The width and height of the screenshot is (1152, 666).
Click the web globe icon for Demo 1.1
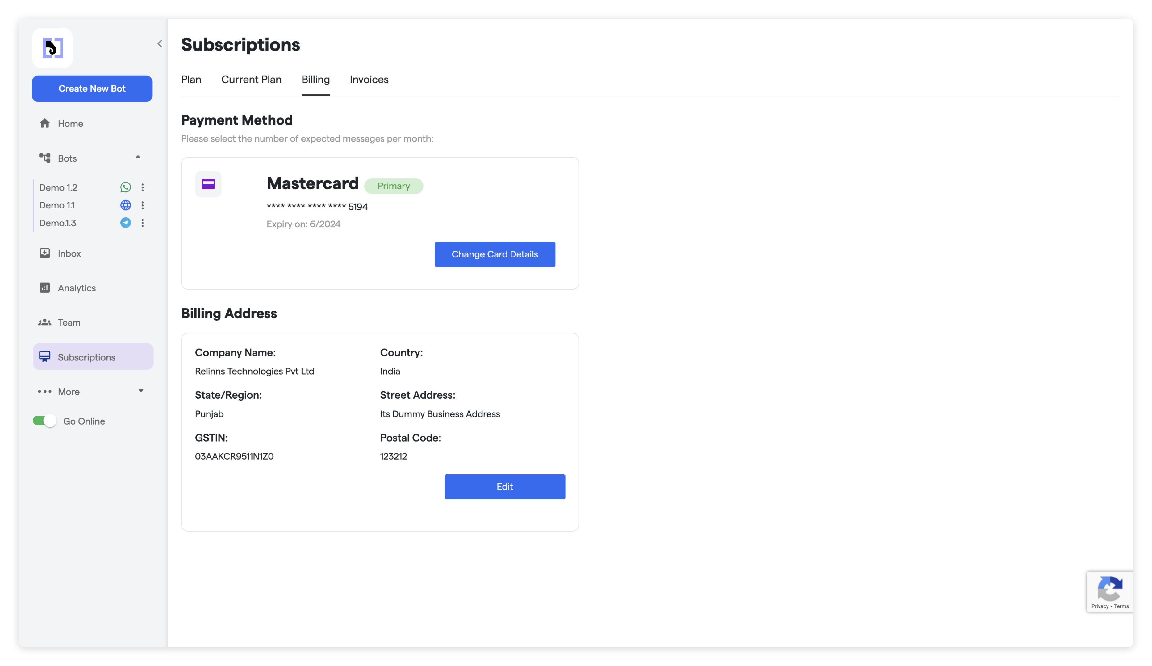tap(125, 205)
